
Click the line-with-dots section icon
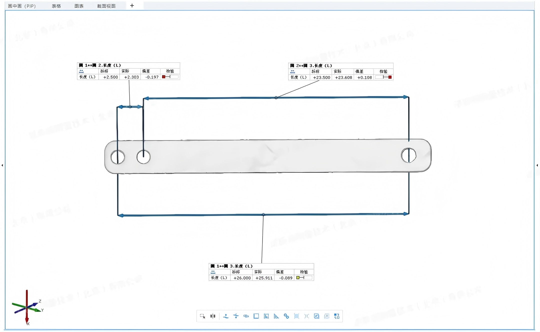click(236, 316)
